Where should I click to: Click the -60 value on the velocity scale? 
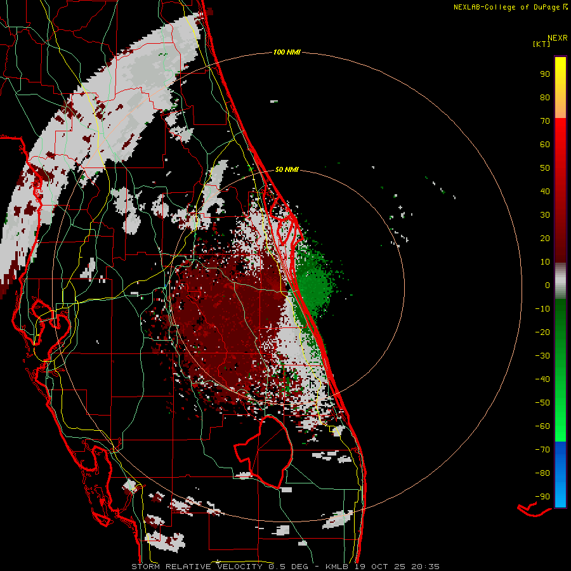(x=542, y=426)
